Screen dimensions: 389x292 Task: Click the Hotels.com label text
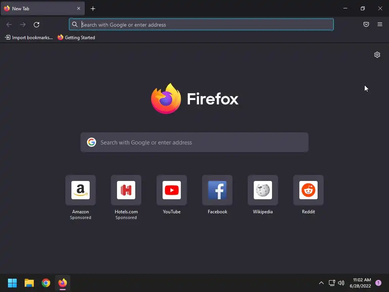[126, 212]
